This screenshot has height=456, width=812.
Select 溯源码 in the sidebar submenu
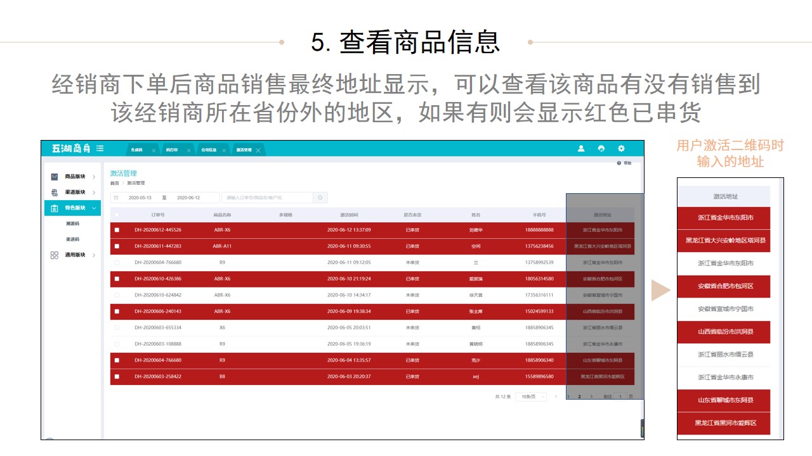(x=72, y=224)
